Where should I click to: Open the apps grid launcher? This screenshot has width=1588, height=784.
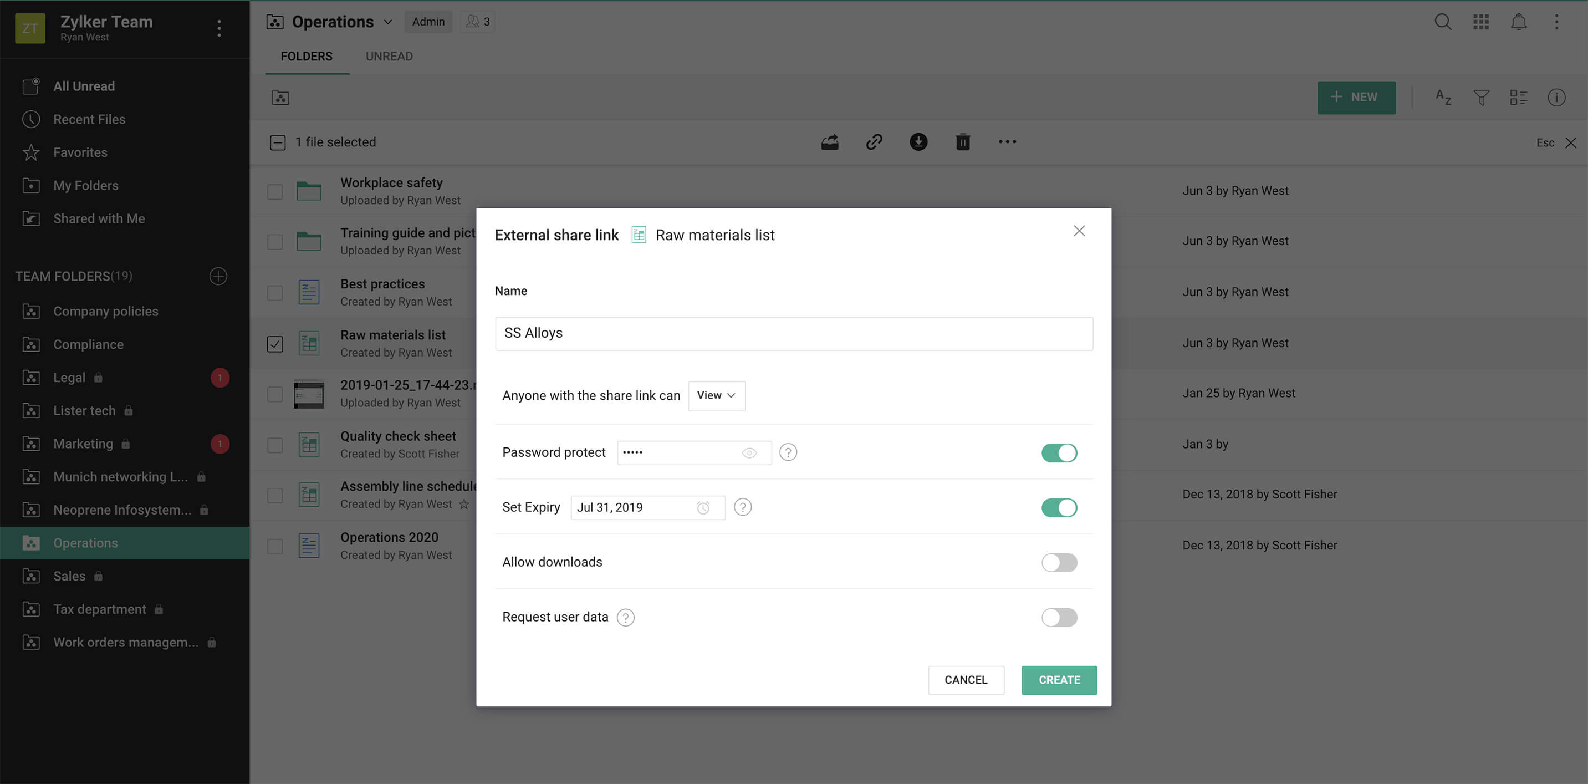[x=1480, y=22]
